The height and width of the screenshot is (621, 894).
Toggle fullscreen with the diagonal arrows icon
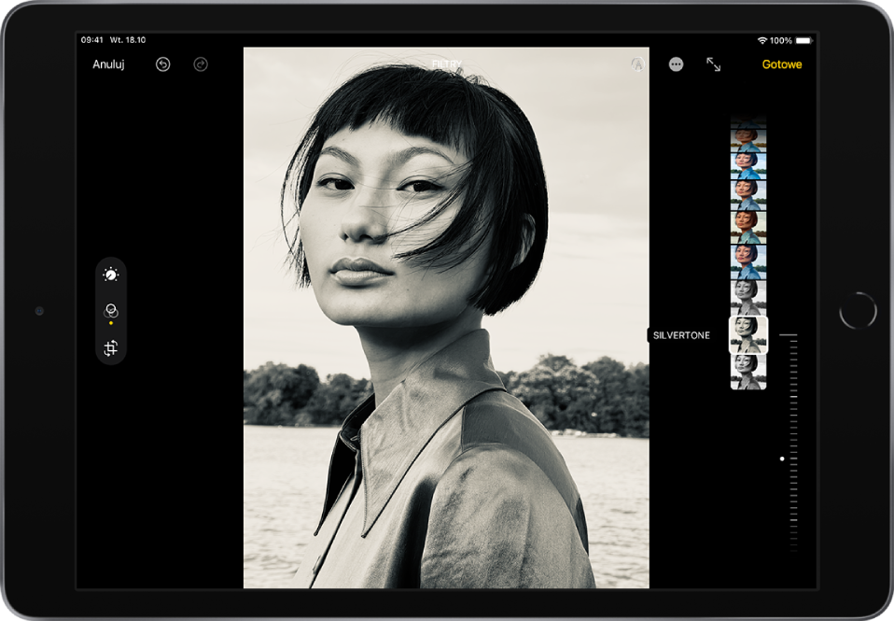point(714,64)
